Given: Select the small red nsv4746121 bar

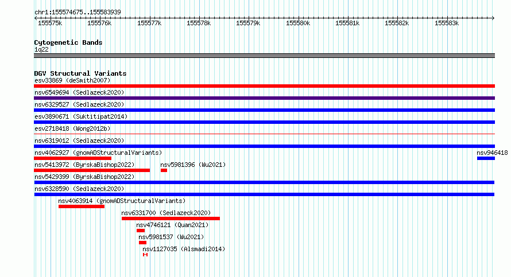Looking at the screenshot, I should [x=141, y=231].
